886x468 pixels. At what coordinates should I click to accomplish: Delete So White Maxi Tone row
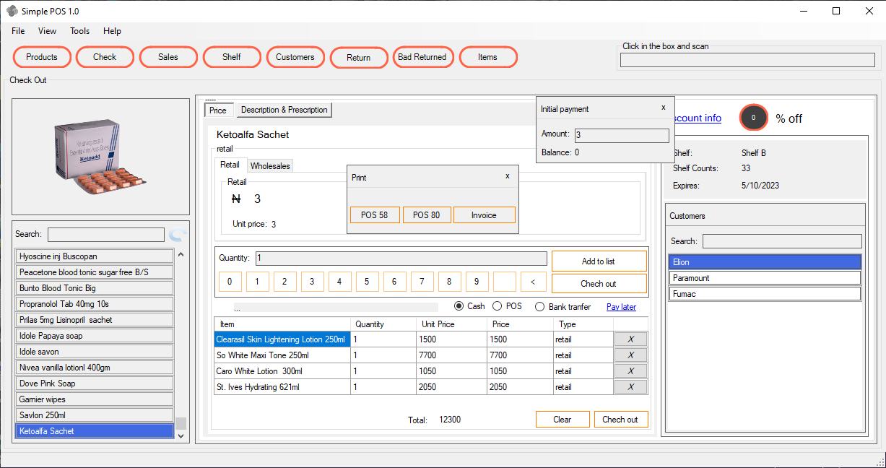click(630, 355)
